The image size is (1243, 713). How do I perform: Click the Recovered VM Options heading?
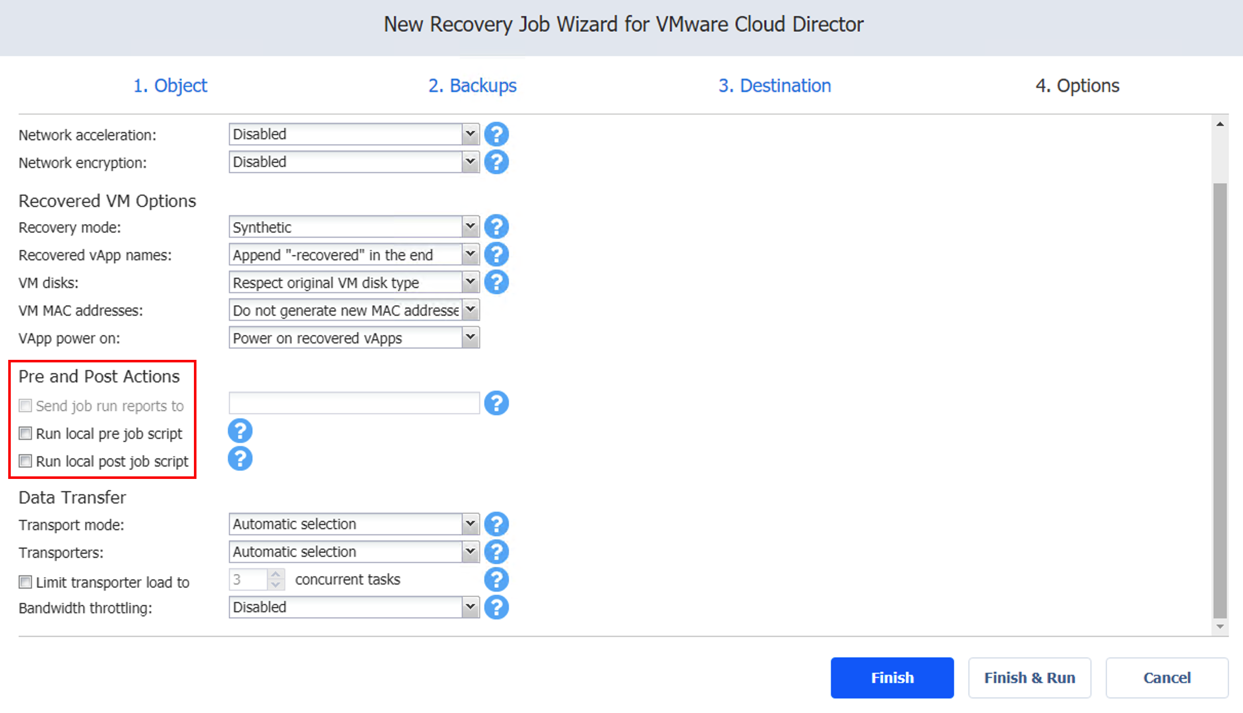(x=107, y=201)
